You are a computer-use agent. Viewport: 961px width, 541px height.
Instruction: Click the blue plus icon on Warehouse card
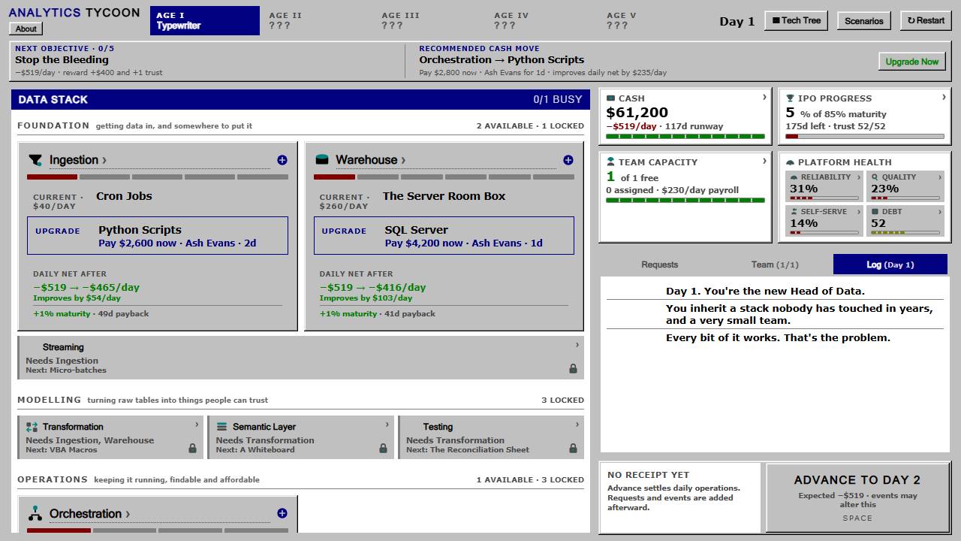[568, 160]
